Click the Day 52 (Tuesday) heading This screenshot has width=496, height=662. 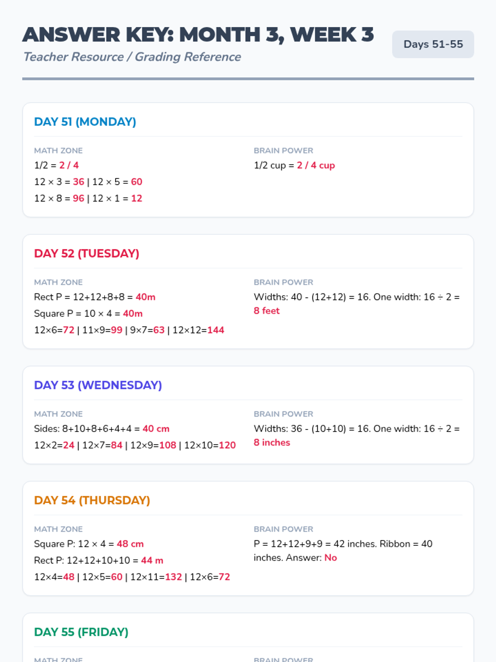click(86, 253)
